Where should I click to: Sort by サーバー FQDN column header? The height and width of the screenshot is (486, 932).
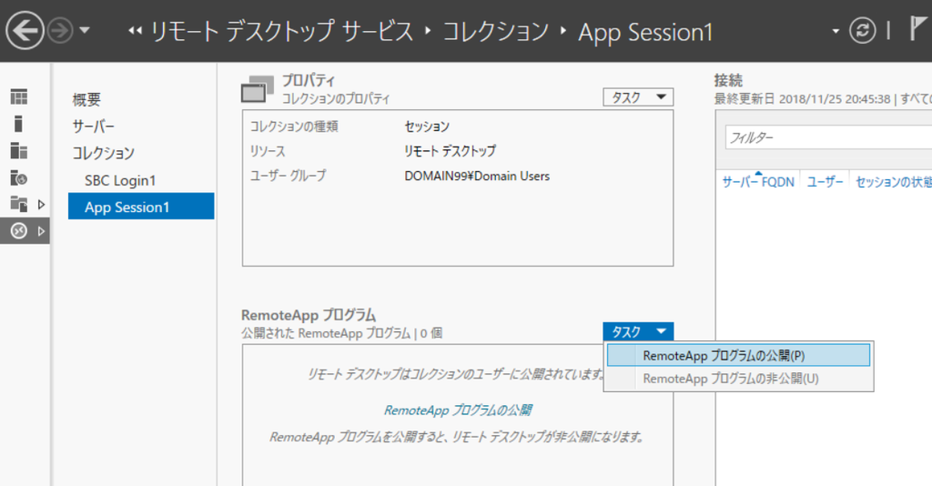coord(758,182)
